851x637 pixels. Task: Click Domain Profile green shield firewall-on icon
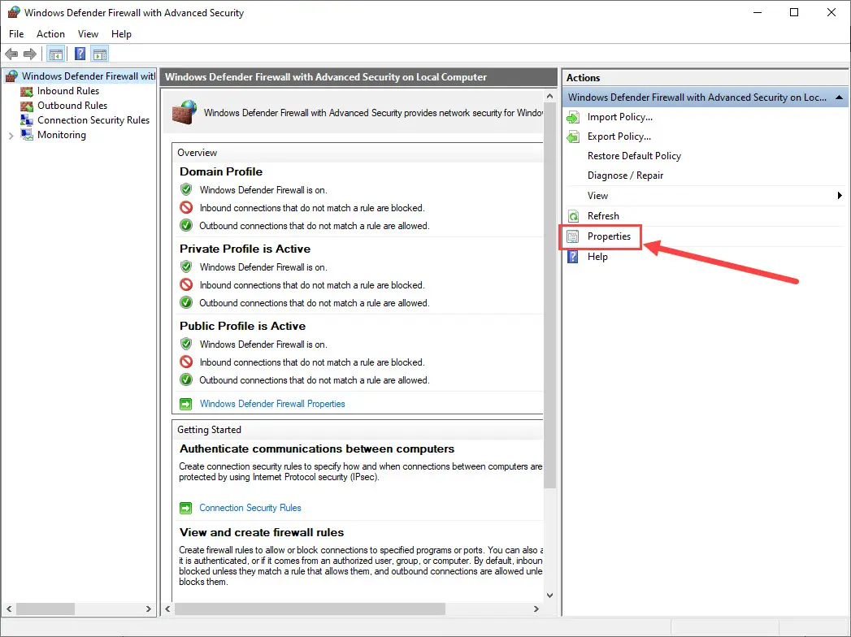tap(186, 190)
